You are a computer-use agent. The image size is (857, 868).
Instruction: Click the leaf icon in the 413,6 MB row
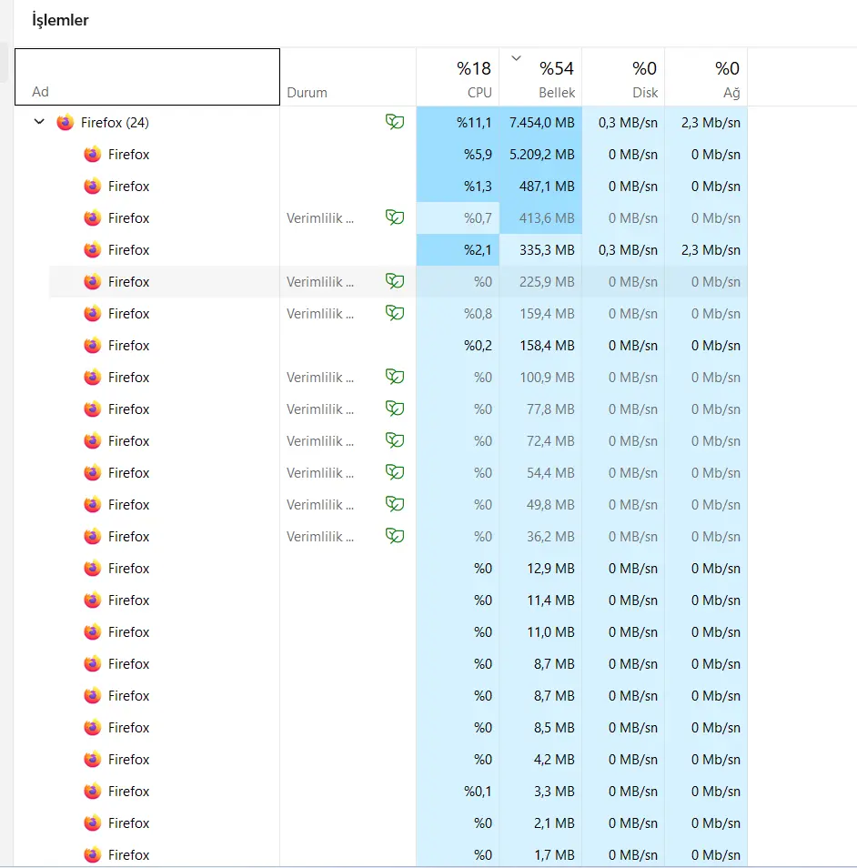395,217
